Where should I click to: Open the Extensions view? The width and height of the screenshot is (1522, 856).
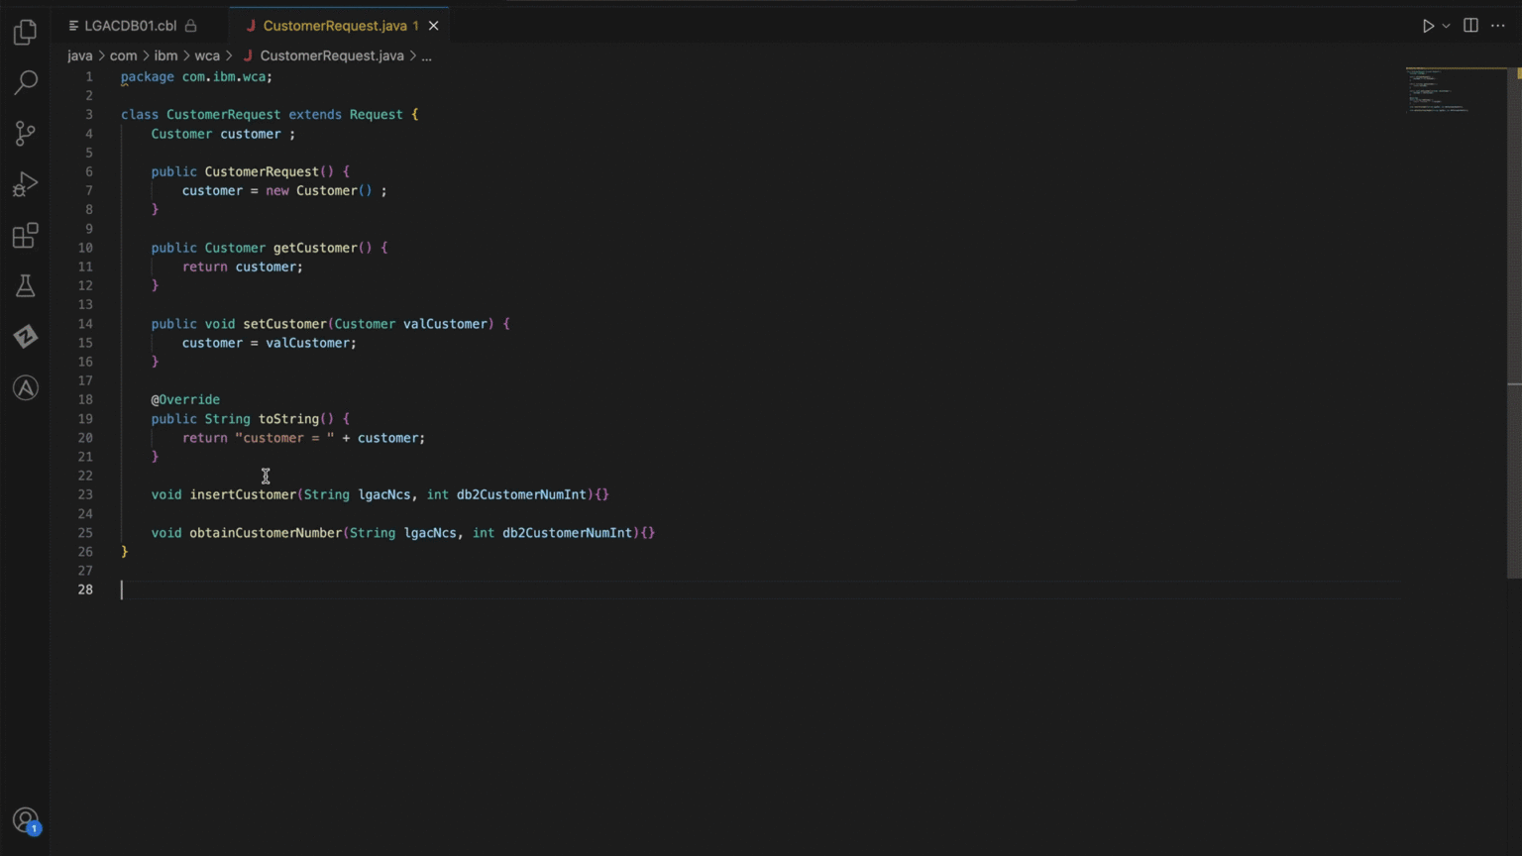pyautogui.click(x=25, y=236)
